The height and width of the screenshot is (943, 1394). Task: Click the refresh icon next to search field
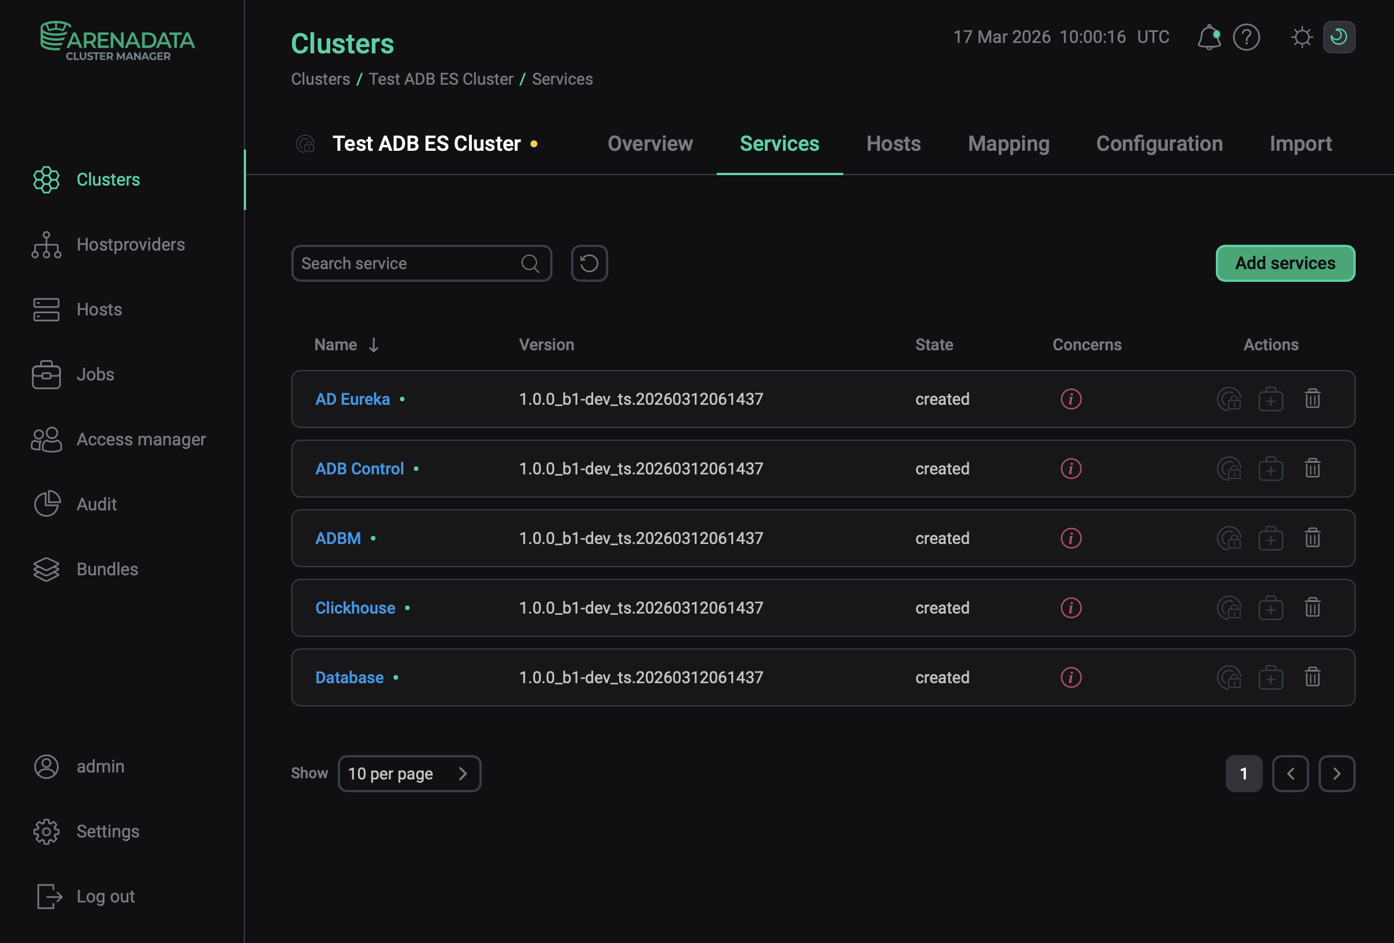coord(588,263)
